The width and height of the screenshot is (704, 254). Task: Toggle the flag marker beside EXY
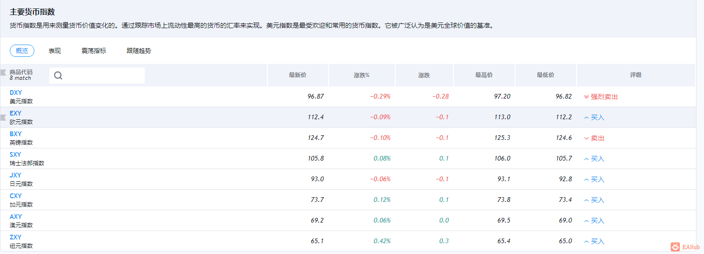tap(4, 117)
